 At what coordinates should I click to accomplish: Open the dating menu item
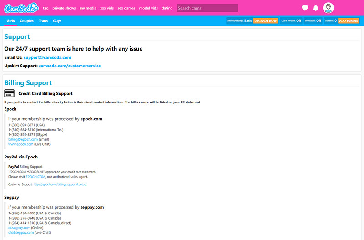pyautogui.click(x=167, y=8)
